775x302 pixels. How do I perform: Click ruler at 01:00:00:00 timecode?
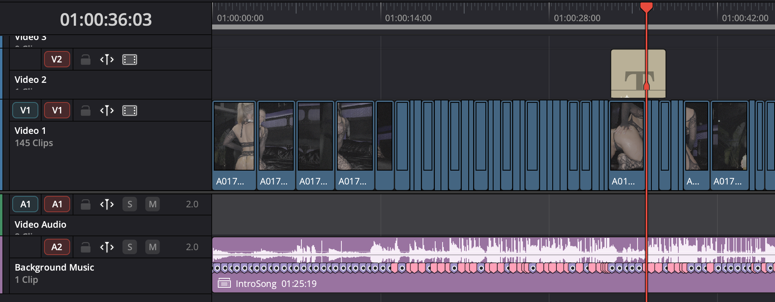coord(240,18)
